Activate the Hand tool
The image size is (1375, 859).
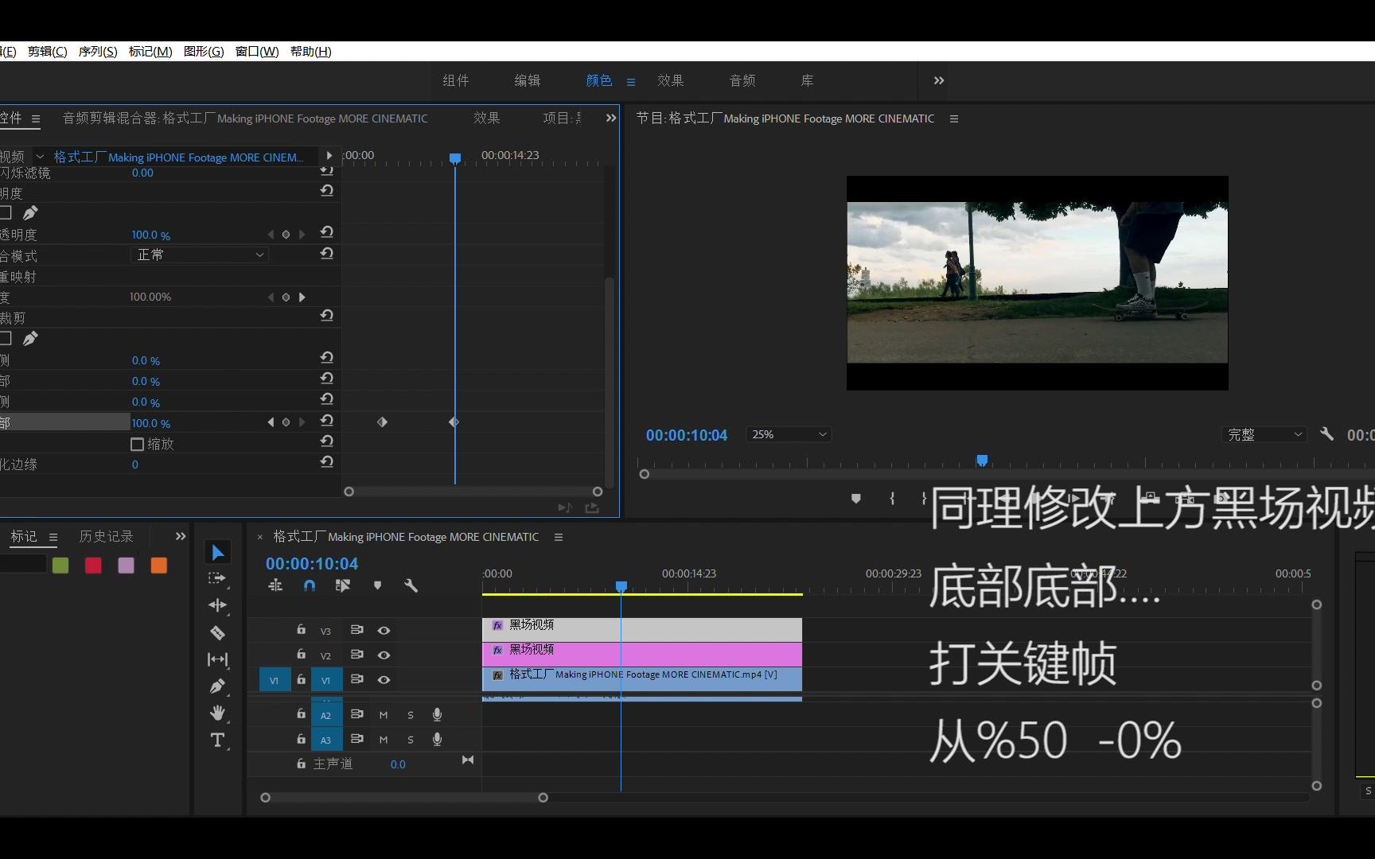[x=217, y=713]
